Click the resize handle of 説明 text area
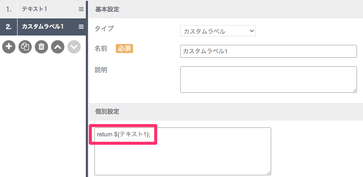This screenshot has width=363, height=177. (355, 91)
